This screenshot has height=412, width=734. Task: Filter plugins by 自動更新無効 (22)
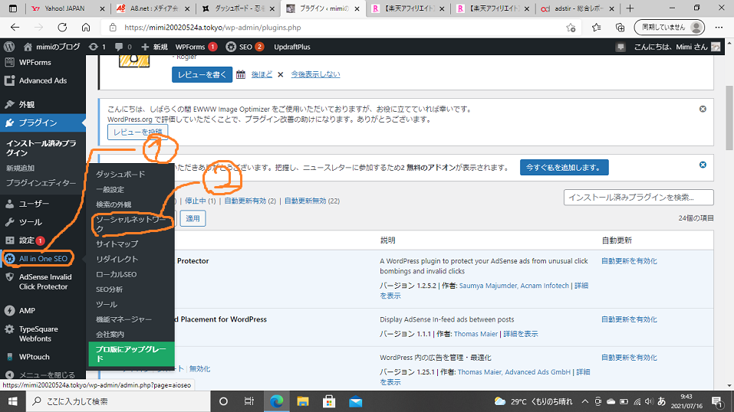click(x=311, y=201)
